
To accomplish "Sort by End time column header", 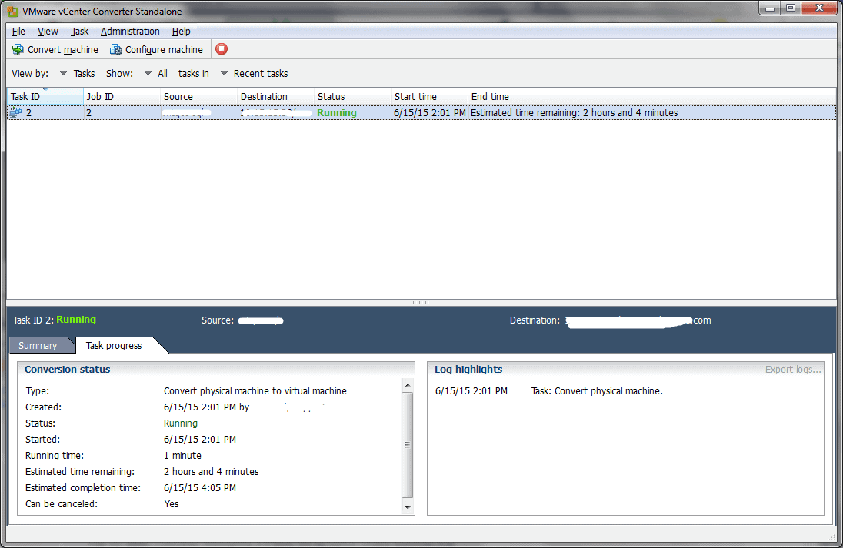I will [x=652, y=96].
